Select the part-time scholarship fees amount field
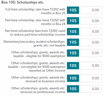Viewport: 104px width, 96px height. [x=91, y=31]
